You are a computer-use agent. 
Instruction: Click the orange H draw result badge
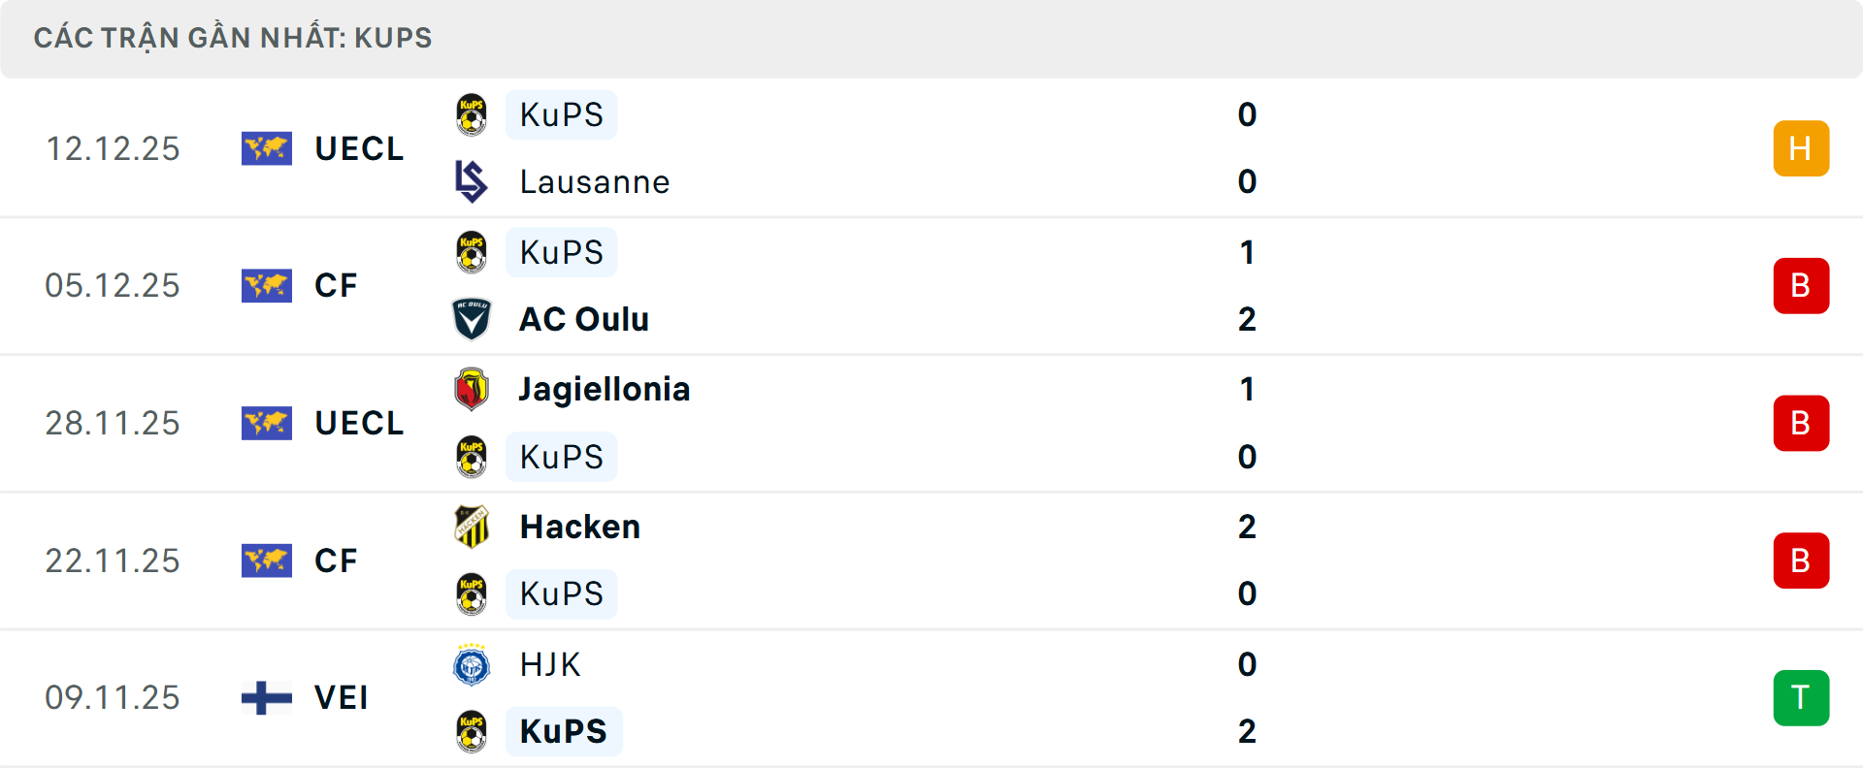(x=1801, y=148)
